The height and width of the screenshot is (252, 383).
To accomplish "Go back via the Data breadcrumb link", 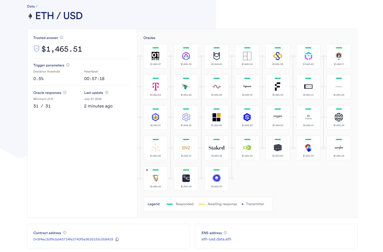I will pos(31,6).
